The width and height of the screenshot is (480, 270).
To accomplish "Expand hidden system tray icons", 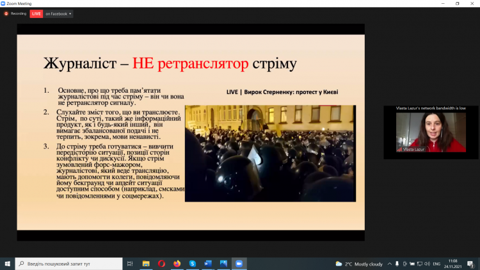I will (x=389, y=264).
